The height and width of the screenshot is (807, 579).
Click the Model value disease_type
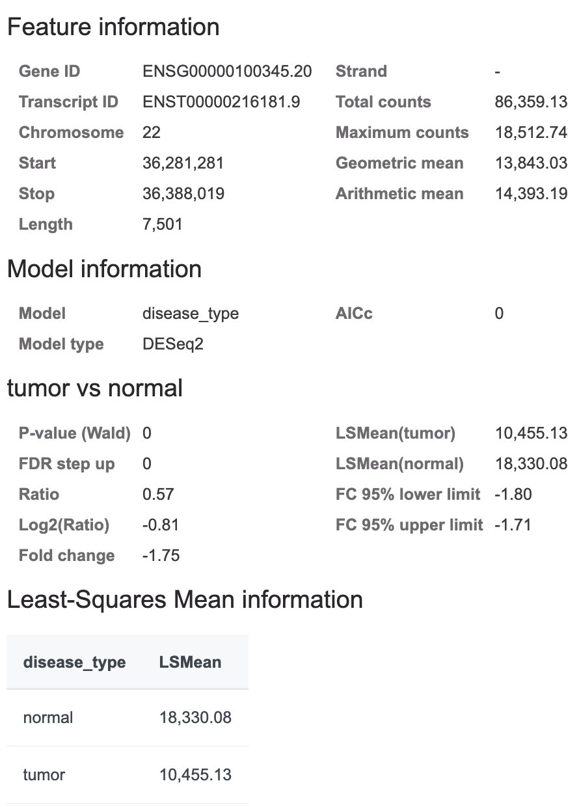[x=191, y=314]
